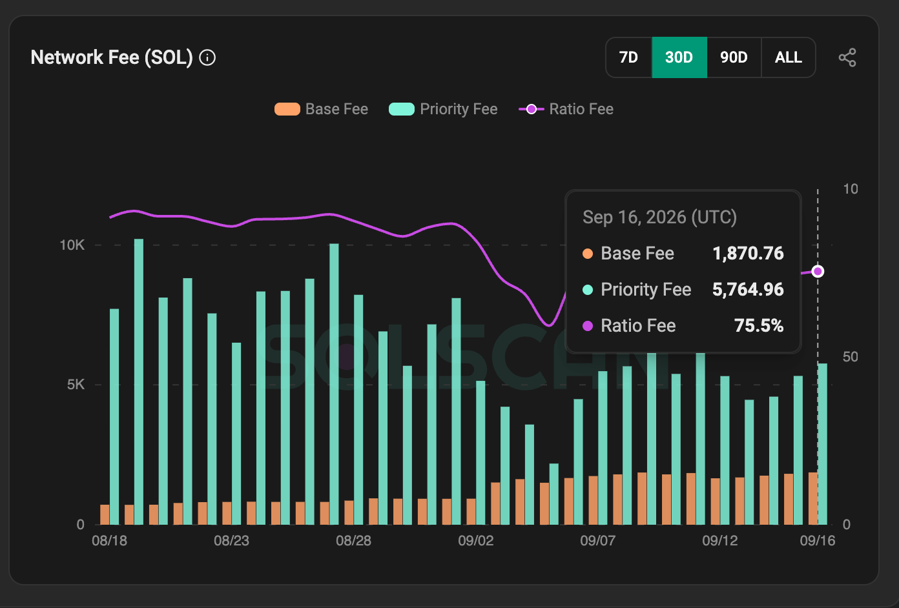The height and width of the screenshot is (608, 899).
Task: Click the 09/16 Base Fee bar
Action: pos(813,498)
